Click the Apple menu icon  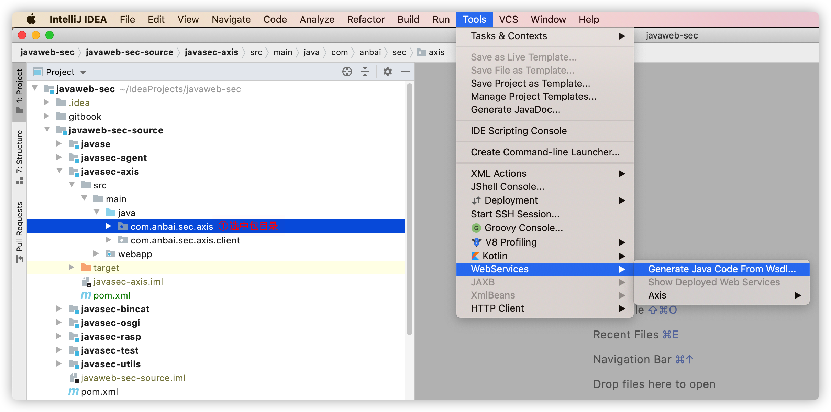point(31,19)
